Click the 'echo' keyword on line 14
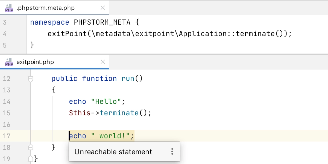This screenshot has height=164, width=328. click(78, 102)
